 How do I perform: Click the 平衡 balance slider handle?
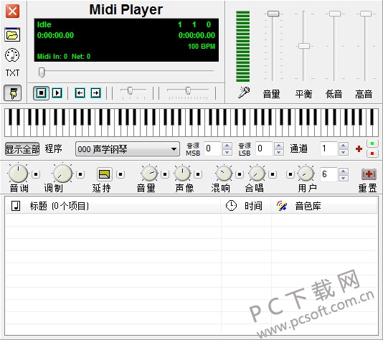[x=304, y=46]
